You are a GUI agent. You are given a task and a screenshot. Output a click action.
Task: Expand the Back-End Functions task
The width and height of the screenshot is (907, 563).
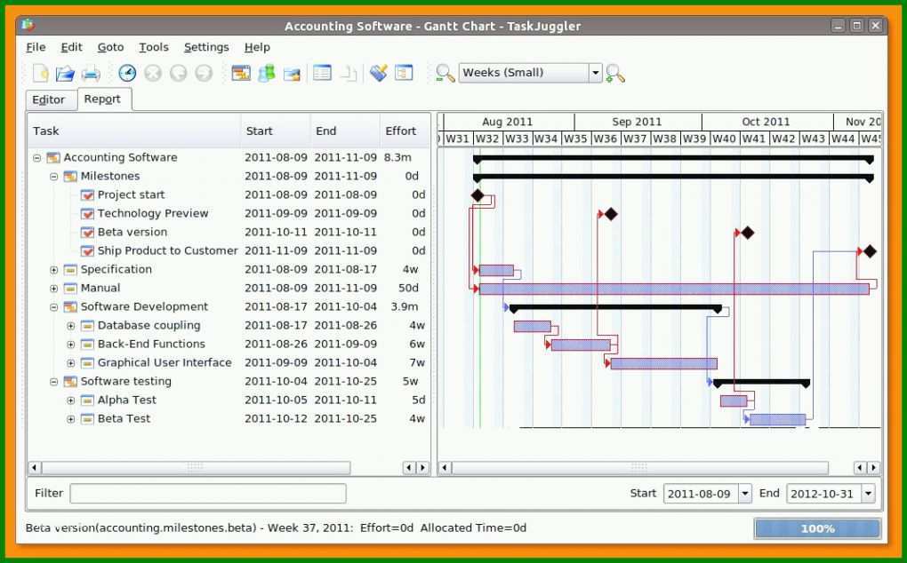(x=70, y=345)
